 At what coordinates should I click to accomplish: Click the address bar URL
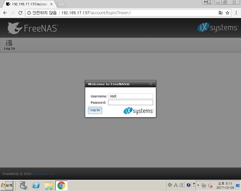[96, 13]
